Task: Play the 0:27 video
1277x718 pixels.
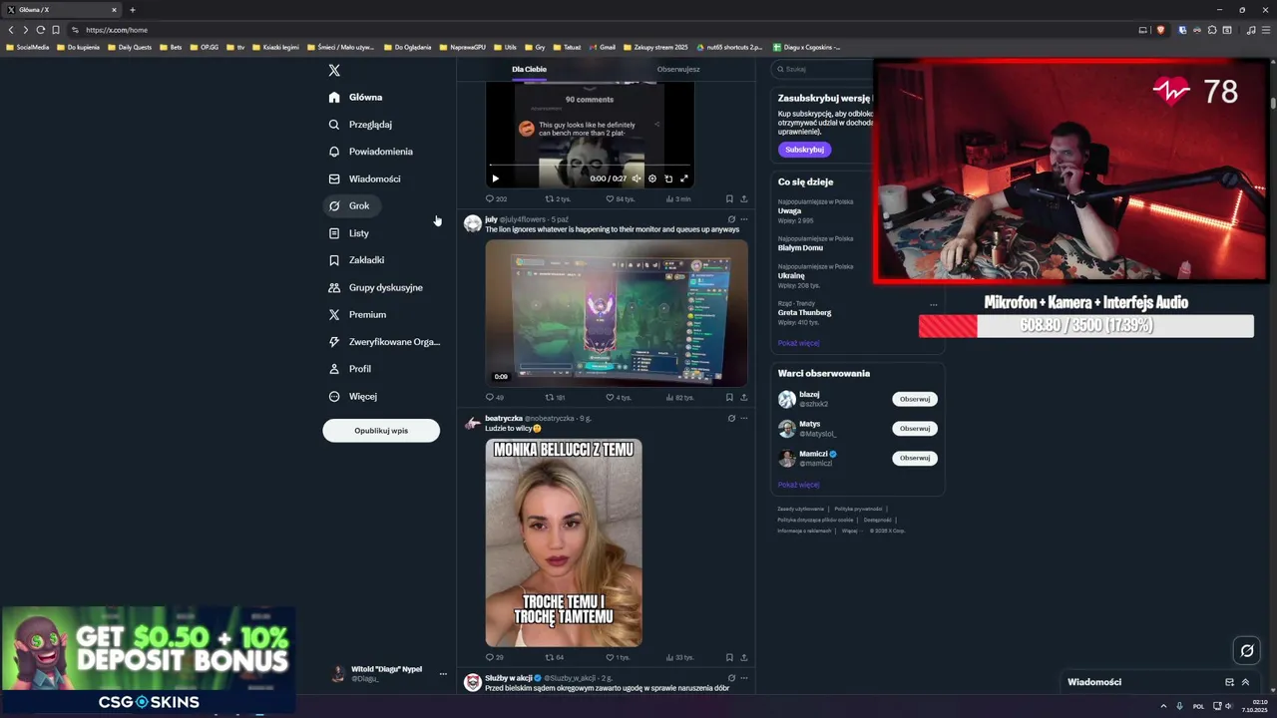Action: (495, 179)
